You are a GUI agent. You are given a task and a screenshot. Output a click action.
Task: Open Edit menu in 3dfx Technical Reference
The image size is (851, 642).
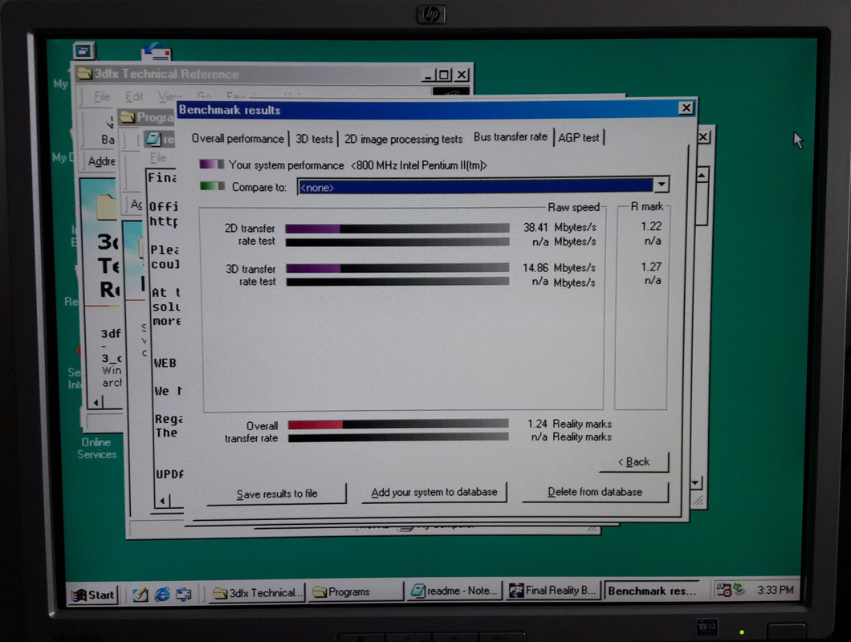coord(134,96)
